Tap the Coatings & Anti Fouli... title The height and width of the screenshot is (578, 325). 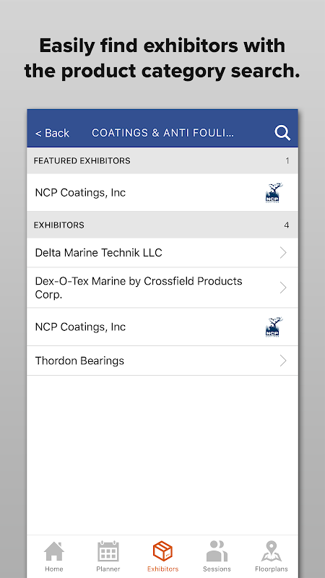(x=162, y=133)
